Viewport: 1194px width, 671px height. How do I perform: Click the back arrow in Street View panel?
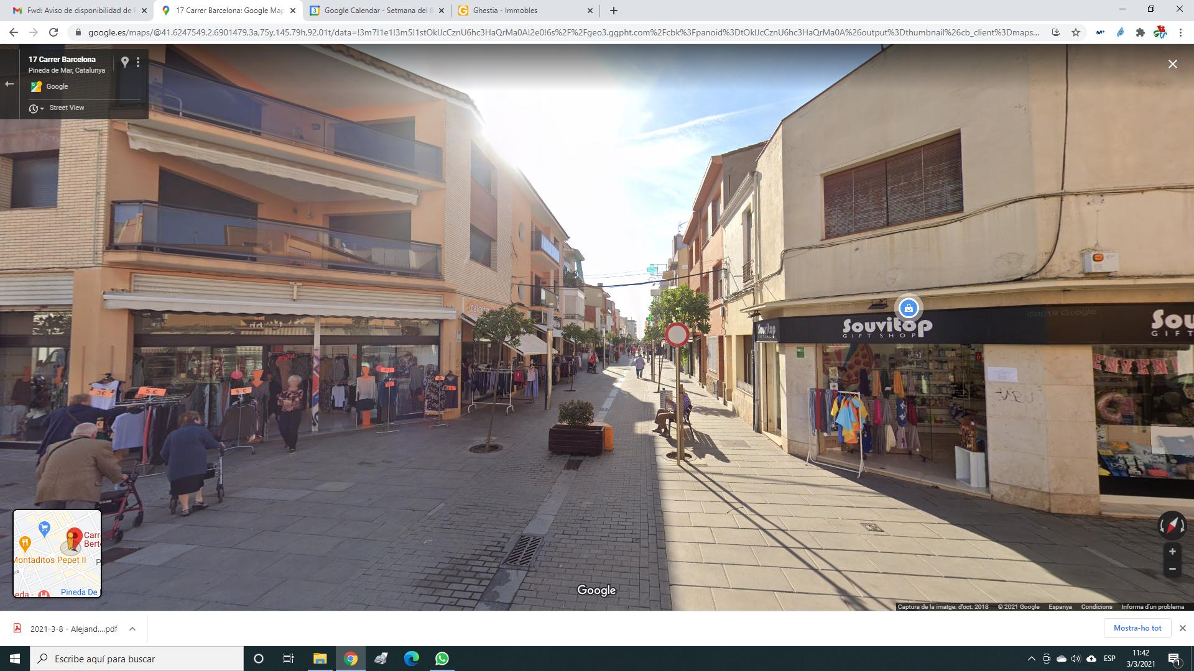9,84
